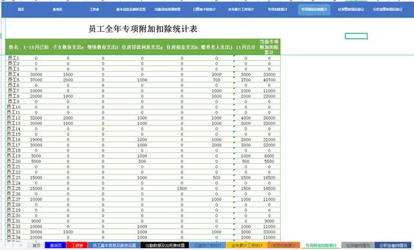
Task: Select 21000 in the 员工16 row
Action: 269,139
